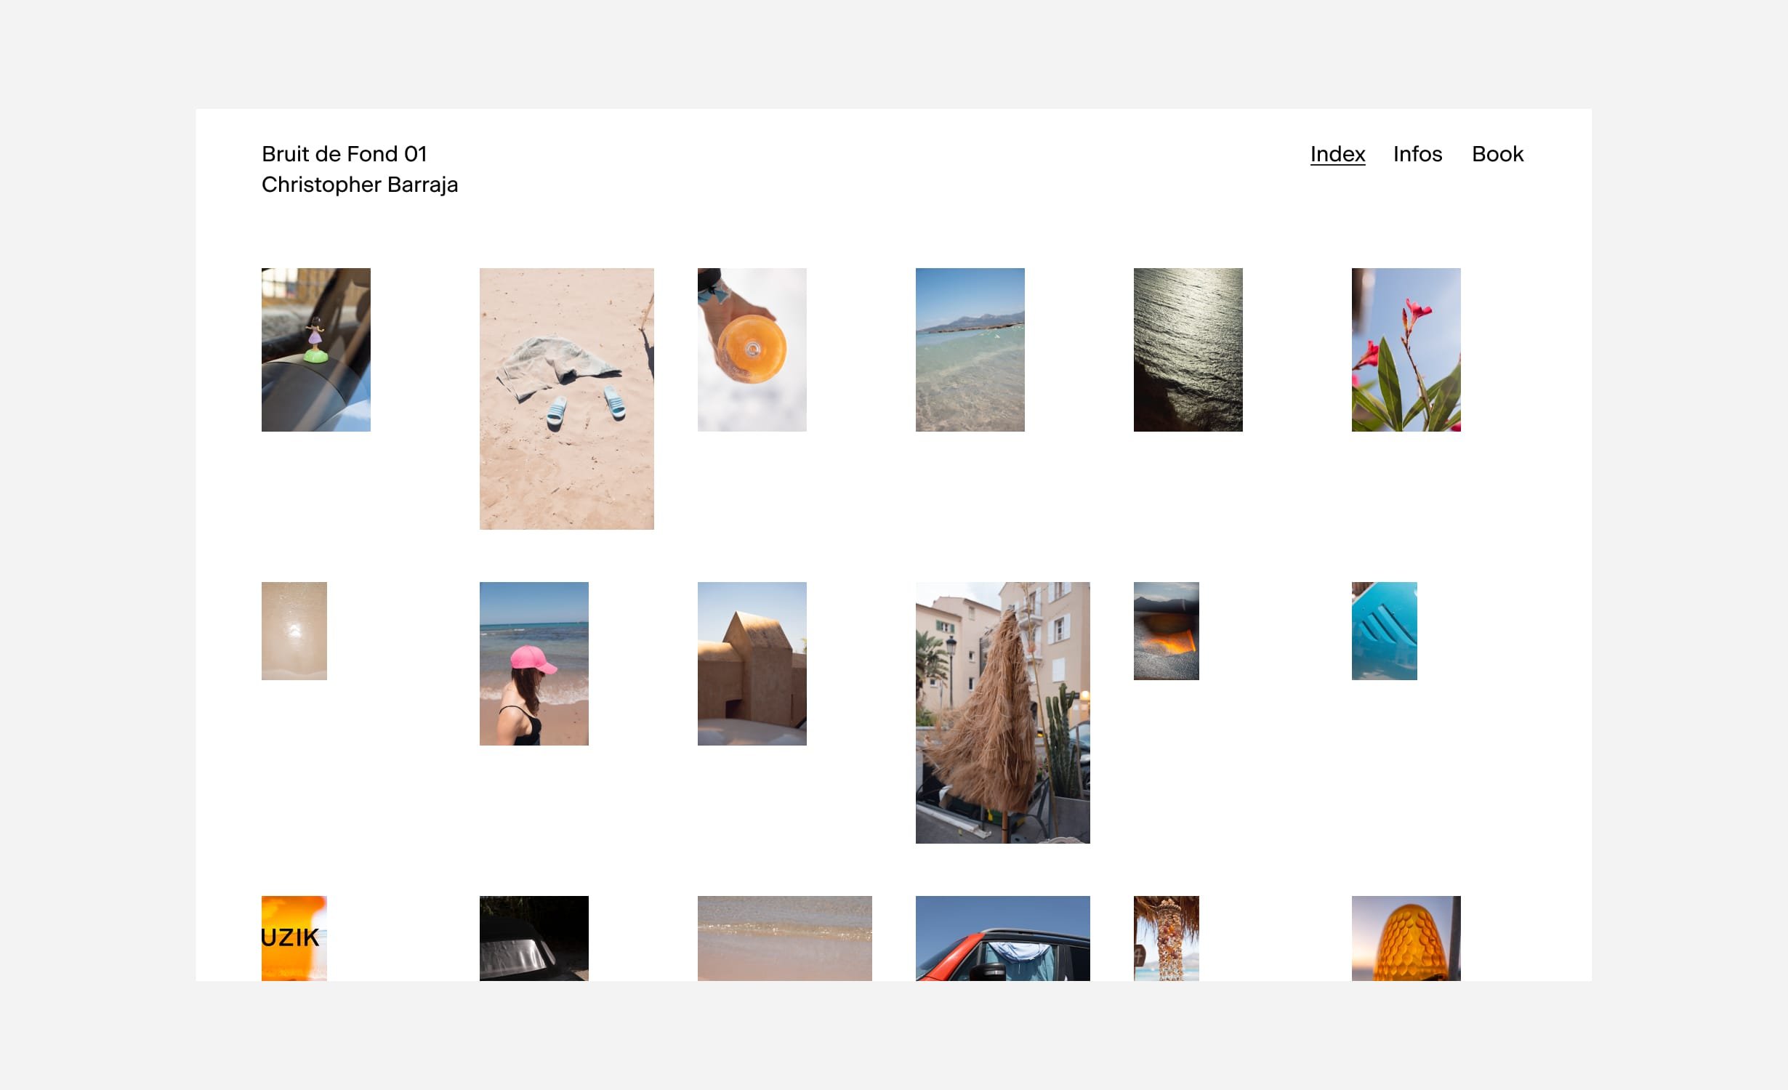Open the small beige wet sand photo

(294, 631)
